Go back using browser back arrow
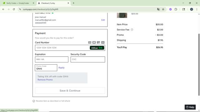 [3, 9]
